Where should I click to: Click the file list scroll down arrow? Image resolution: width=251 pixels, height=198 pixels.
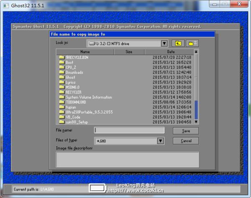(x=196, y=122)
